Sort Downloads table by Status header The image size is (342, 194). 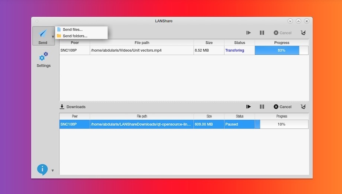[239, 116]
